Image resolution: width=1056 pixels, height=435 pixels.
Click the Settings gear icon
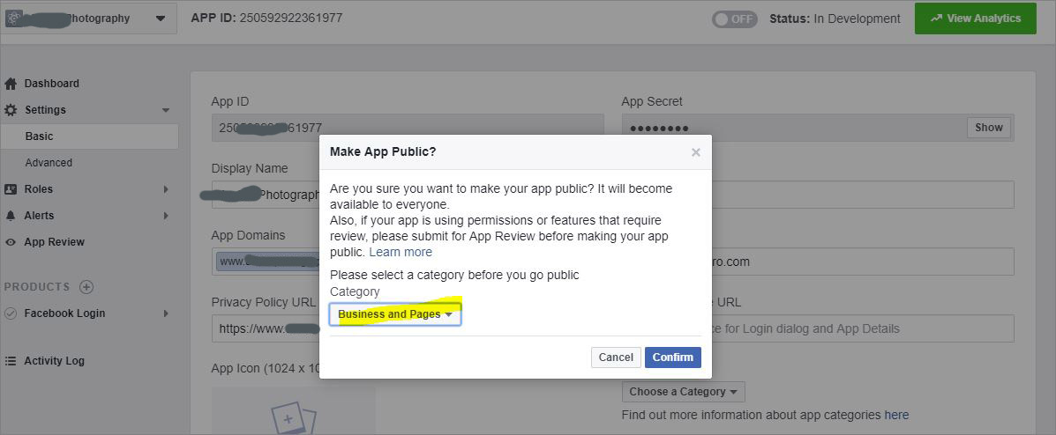point(11,109)
